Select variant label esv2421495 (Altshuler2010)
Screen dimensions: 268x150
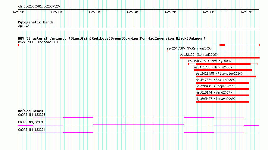click(219, 73)
